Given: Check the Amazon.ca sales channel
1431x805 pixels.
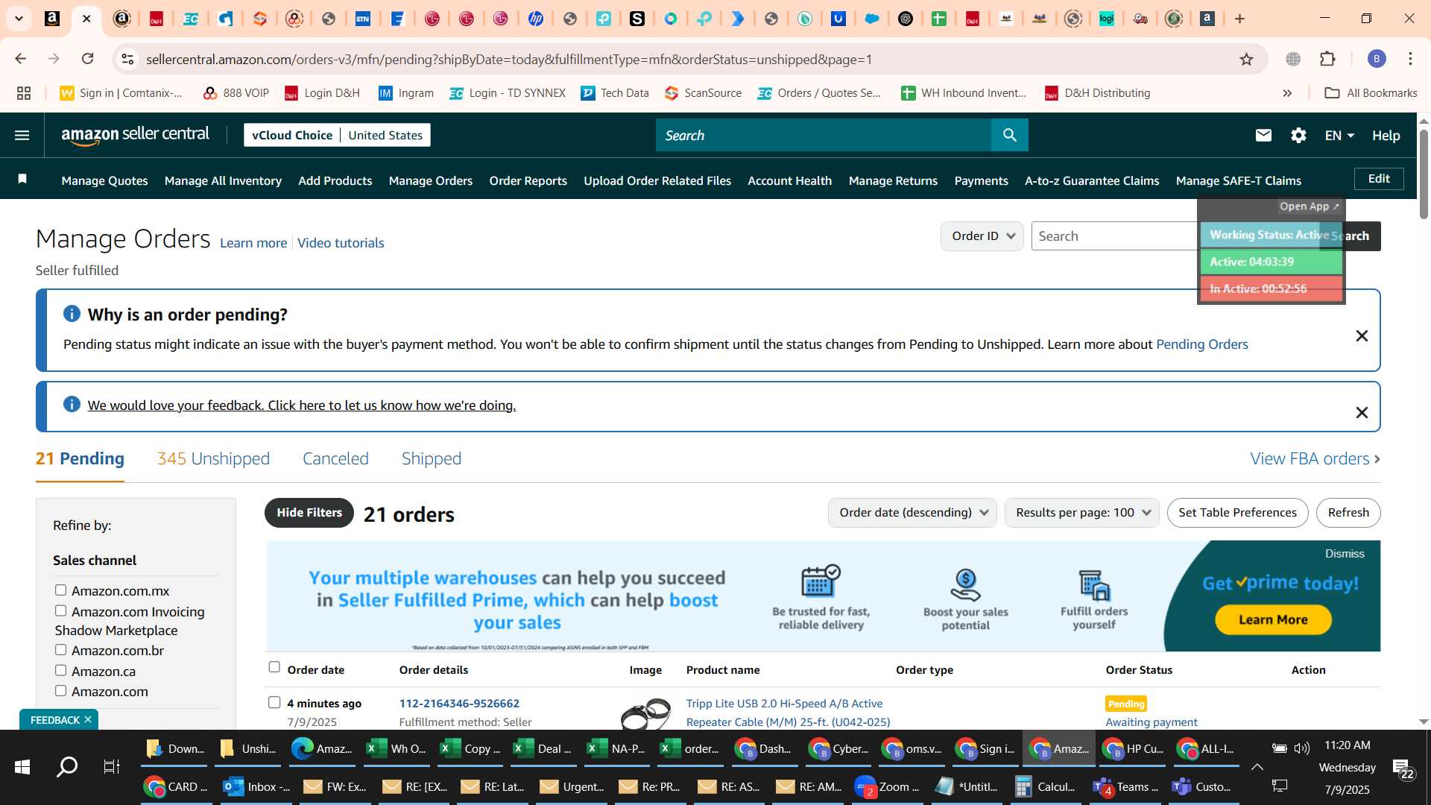Looking at the screenshot, I should tap(60, 671).
